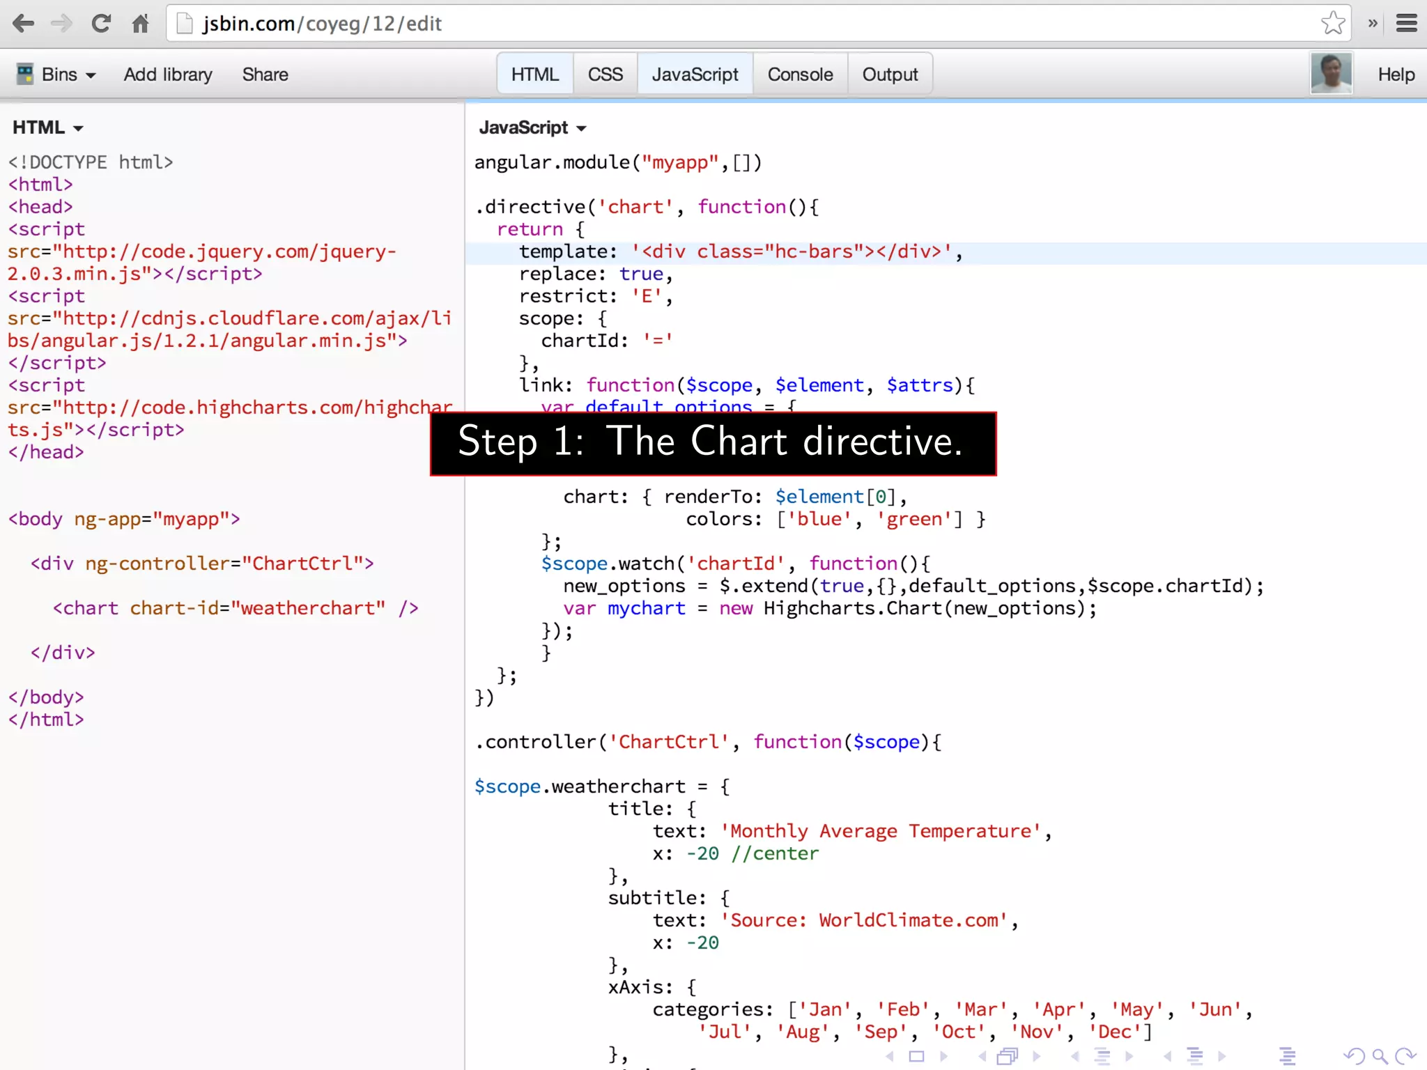The width and height of the screenshot is (1427, 1070).
Task: Click the slide frame navigation icon
Action: (x=916, y=1056)
